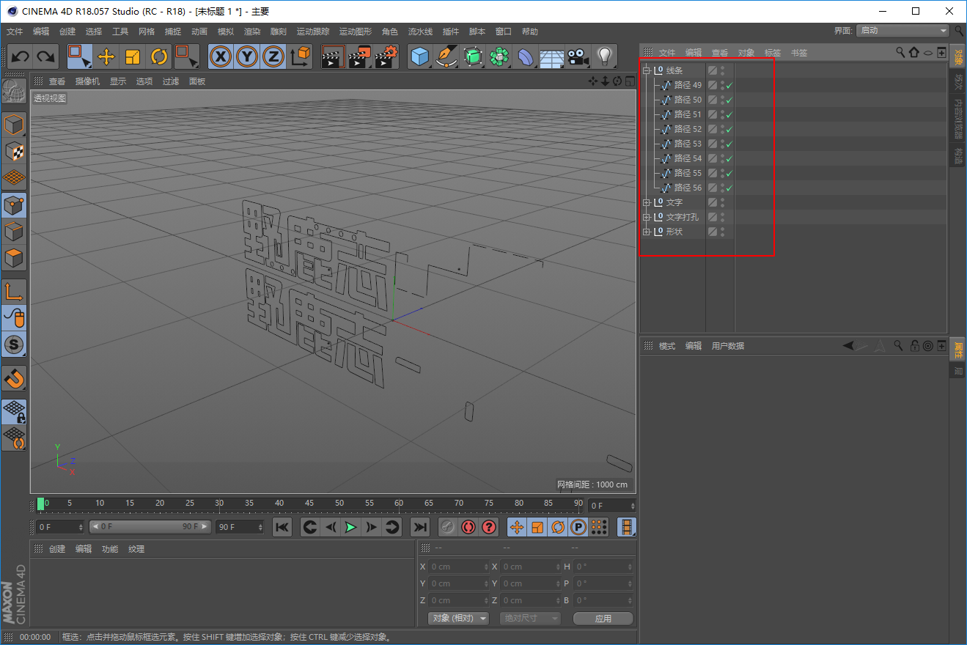The width and height of the screenshot is (967, 645).
Task: Click the object manager home path icon
Action: pos(913,52)
